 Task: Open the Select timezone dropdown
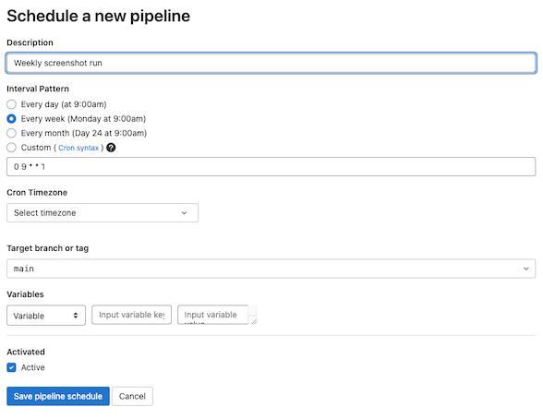(x=103, y=213)
